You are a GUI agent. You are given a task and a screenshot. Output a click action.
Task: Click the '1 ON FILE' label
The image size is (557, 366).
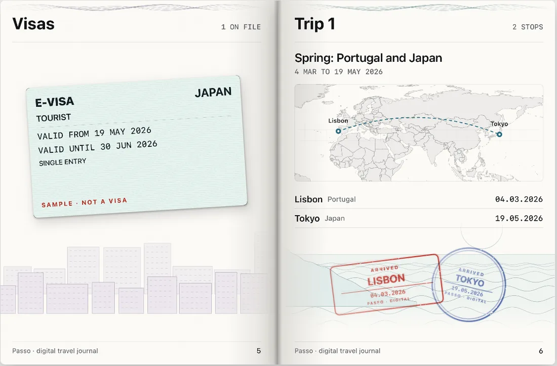point(241,27)
